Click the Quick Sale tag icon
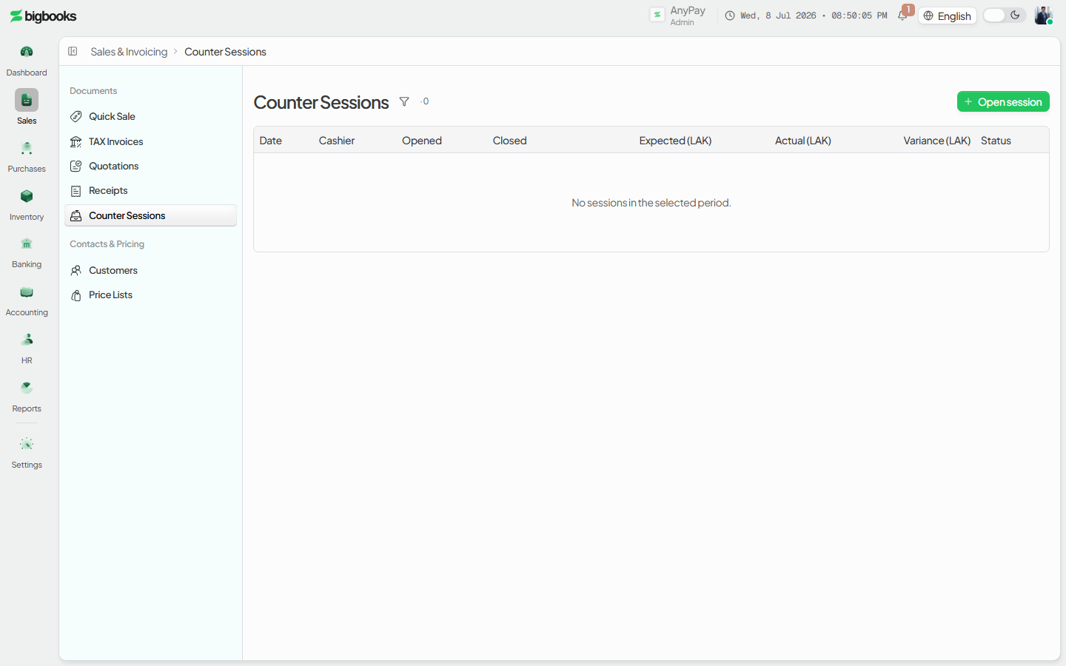The image size is (1066, 666). (x=76, y=116)
